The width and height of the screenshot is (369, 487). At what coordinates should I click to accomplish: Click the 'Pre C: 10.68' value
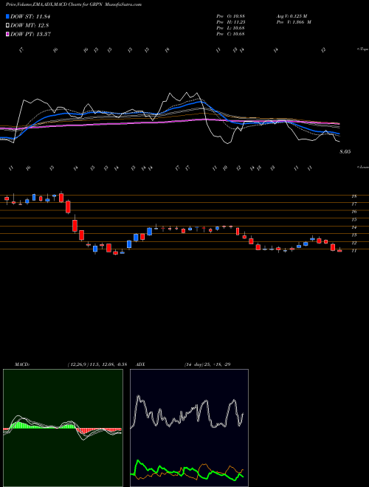tap(230, 34)
